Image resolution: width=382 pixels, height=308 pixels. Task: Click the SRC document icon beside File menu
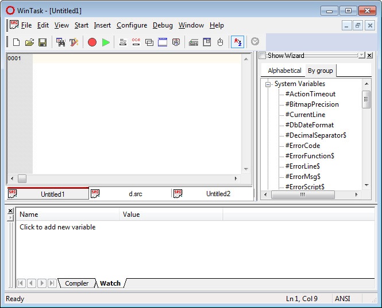coord(14,25)
